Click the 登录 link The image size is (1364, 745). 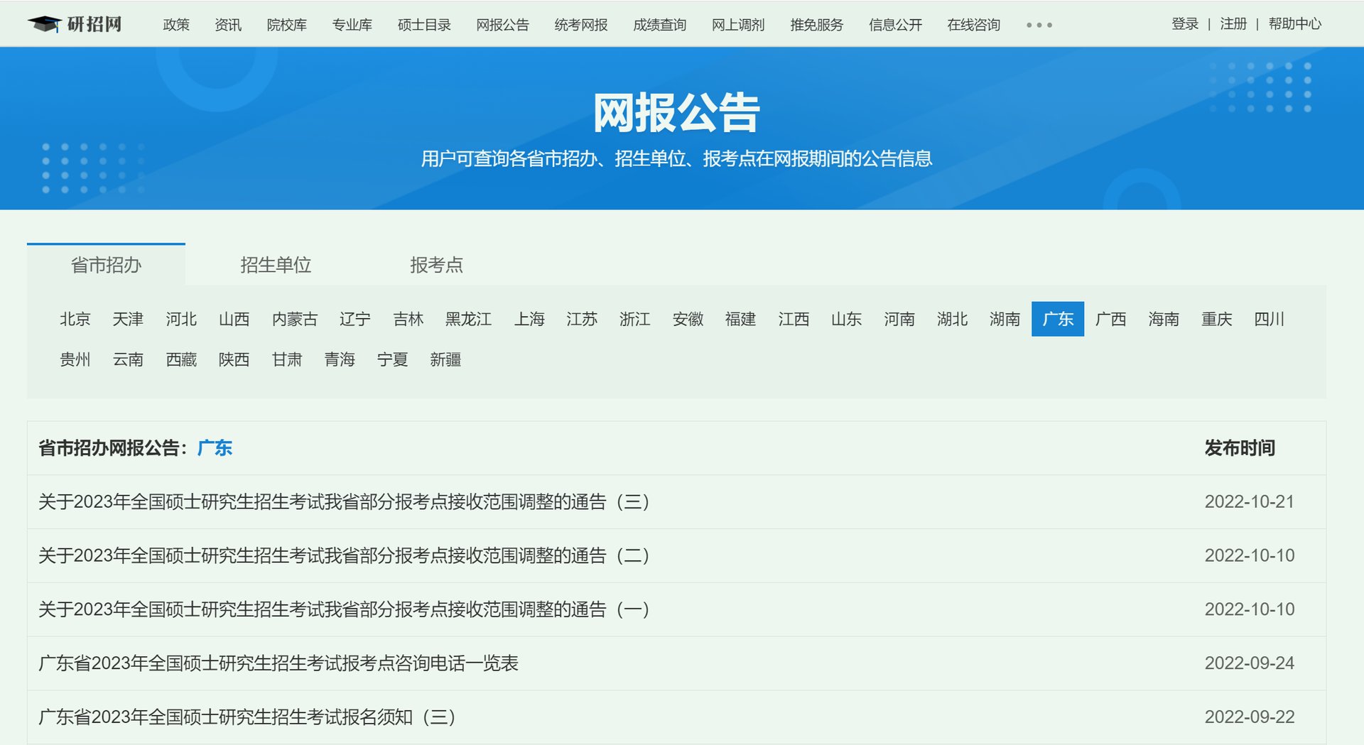point(1185,24)
